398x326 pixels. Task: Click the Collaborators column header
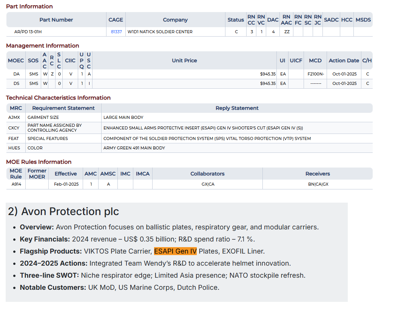207,174
